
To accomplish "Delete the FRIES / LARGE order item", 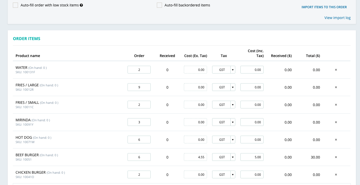I will pyautogui.click(x=336, y=87).
